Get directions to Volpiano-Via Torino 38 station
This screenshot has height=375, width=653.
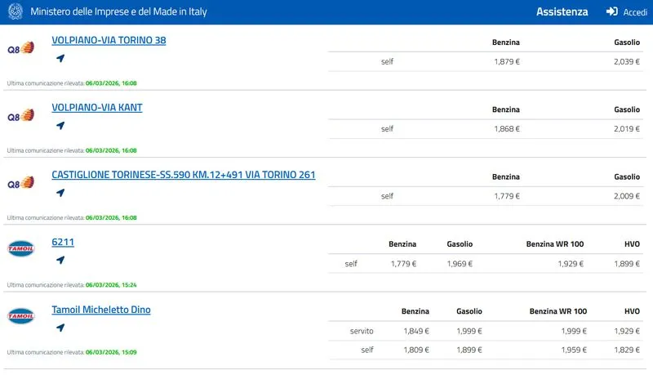tap(60, 59)
